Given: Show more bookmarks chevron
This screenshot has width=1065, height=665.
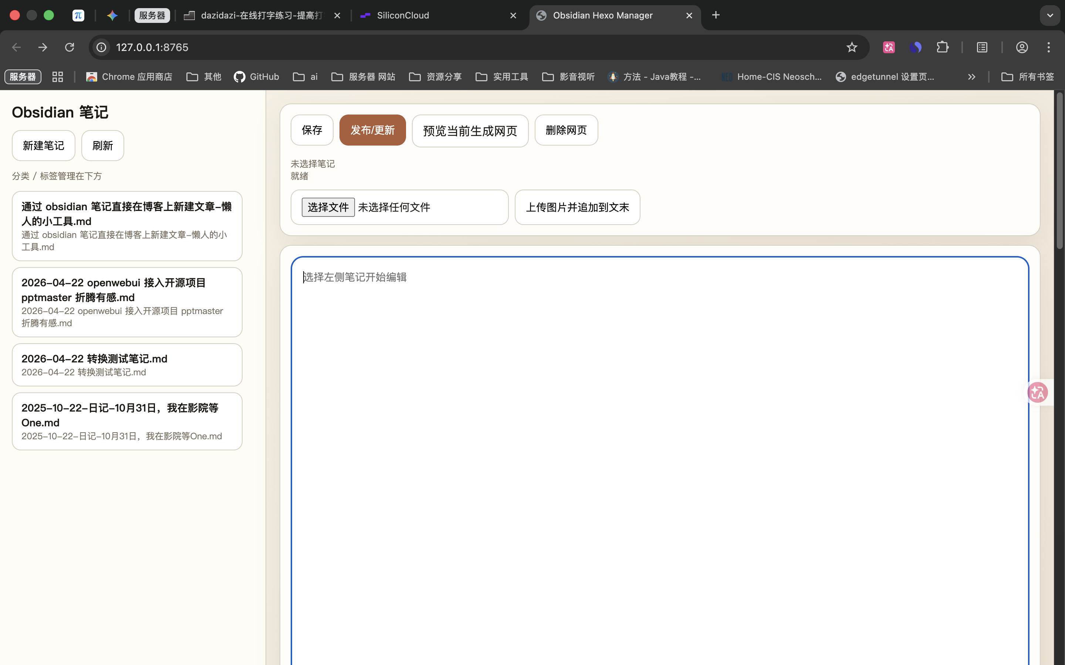Looking at the screenshot, I should (972, 76).
